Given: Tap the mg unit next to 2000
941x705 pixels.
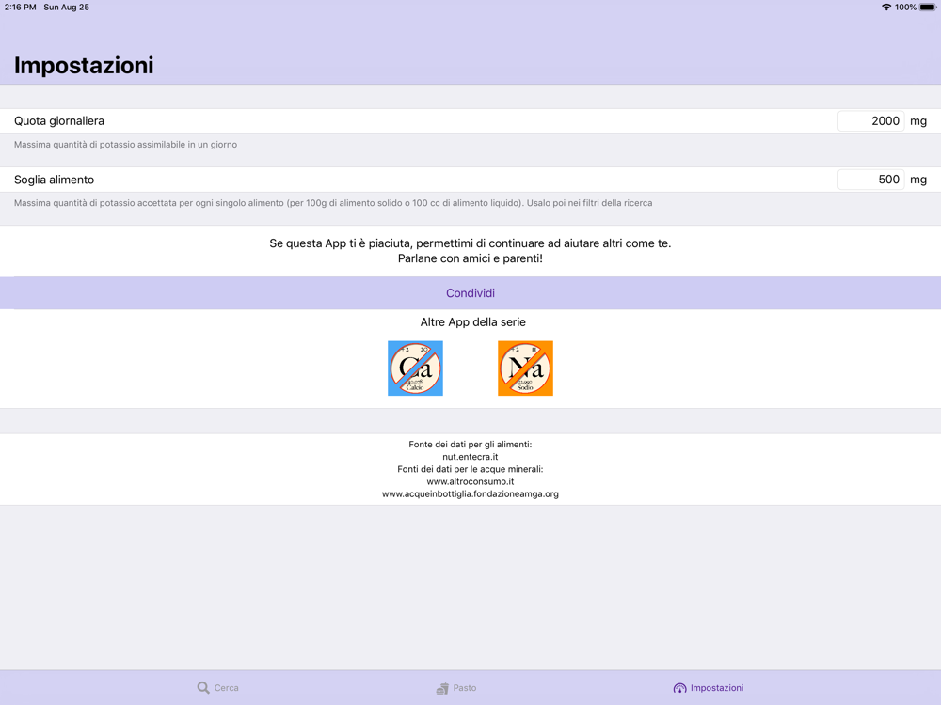Looking at the screenshot, I should pos(918,121).
